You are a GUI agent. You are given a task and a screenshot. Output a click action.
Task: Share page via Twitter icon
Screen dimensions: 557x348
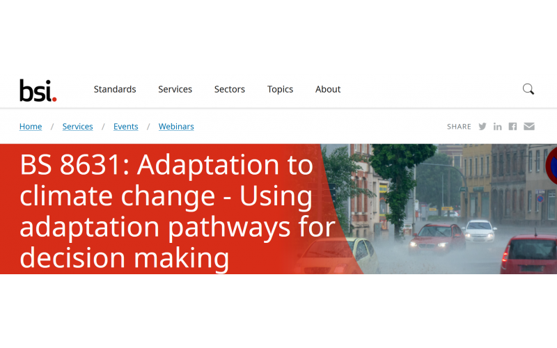pyautogui.click(x=482, y=127)
